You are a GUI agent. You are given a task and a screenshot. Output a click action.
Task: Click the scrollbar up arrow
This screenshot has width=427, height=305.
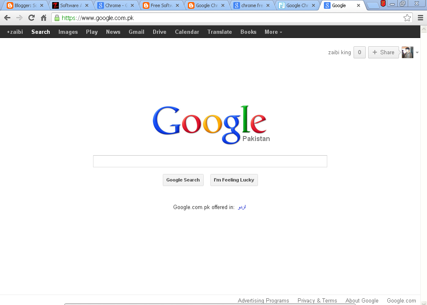pos(424,29)
